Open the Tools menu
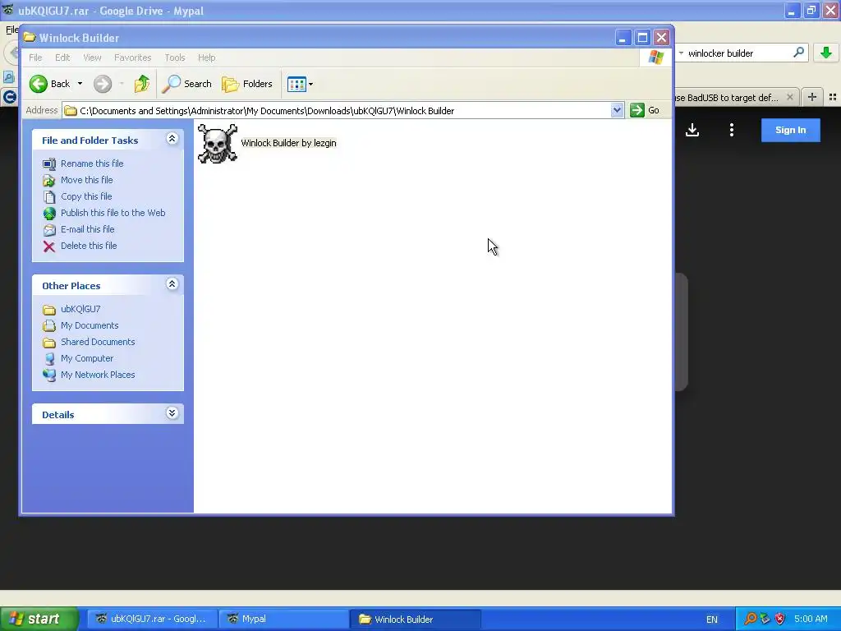Image resolution: width=841 pixels, height=631 pixels. (x=174, y=58)
